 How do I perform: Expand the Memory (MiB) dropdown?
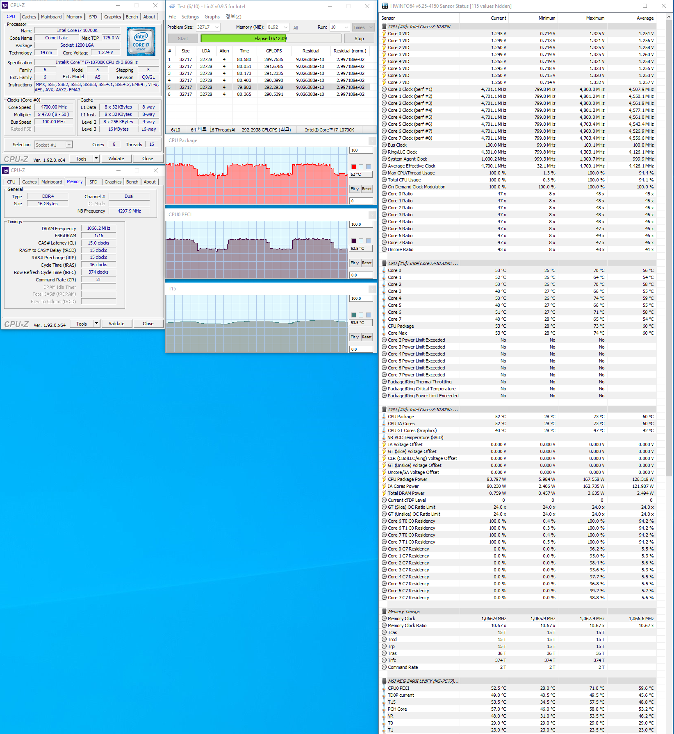[x=285, y=27]
